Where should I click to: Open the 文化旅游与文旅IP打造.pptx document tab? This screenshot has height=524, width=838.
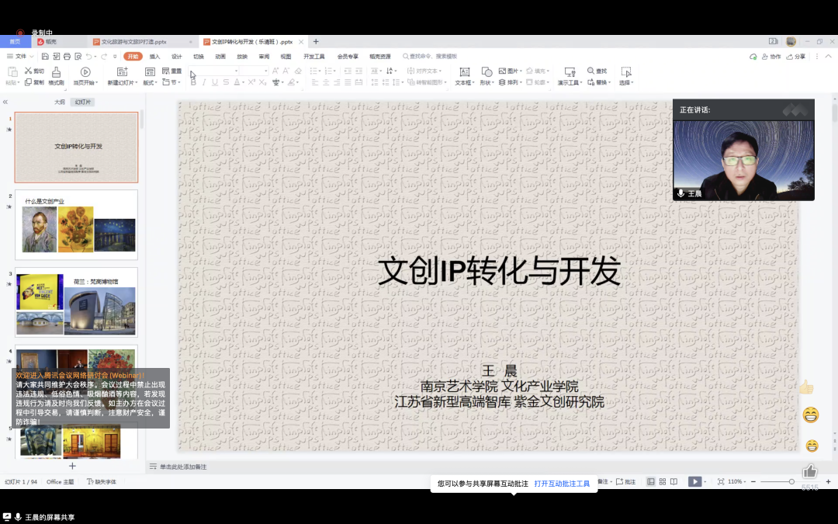click(x=132, y=41)
